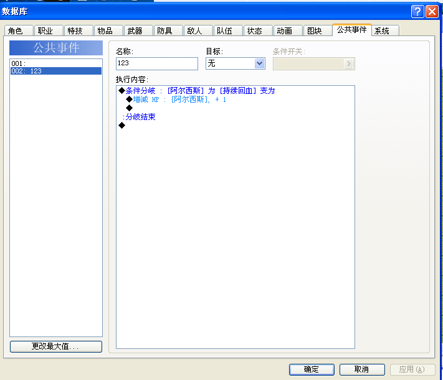Click the 更改最大值 button
Screen dimensions: 443x380
(56, 346)
